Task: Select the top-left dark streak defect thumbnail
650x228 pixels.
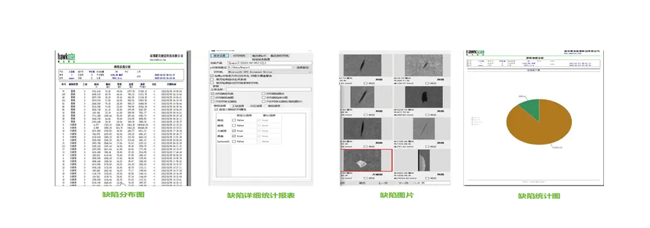Action: [362, 66]
